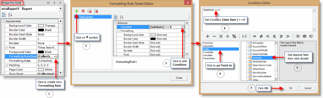The image size is (323, 98).
Task: Click the Property Grid window dropdown button
Action: [49, 3]
